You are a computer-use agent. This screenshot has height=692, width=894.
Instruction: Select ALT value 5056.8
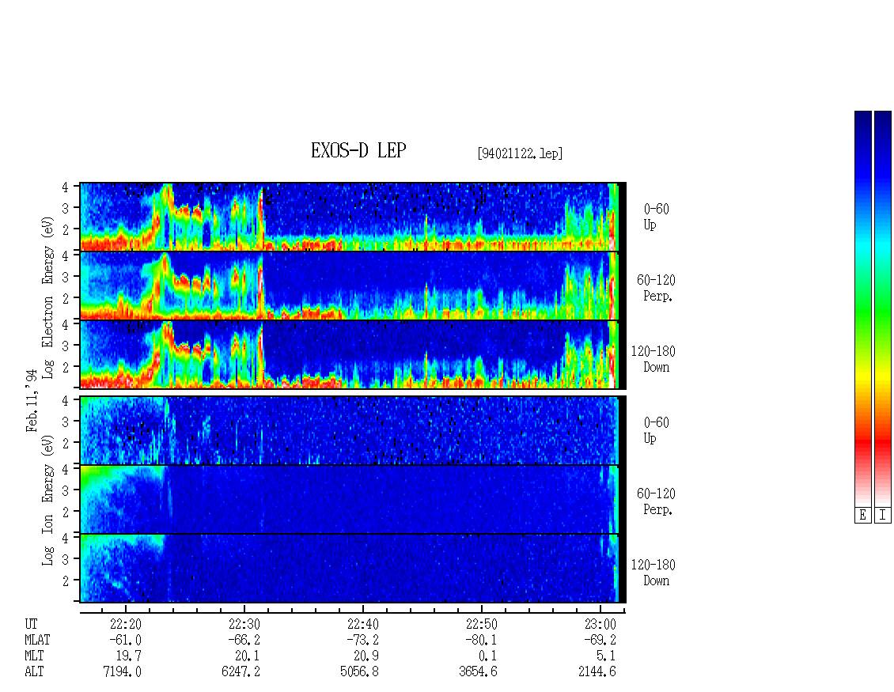tap(359, 672)
